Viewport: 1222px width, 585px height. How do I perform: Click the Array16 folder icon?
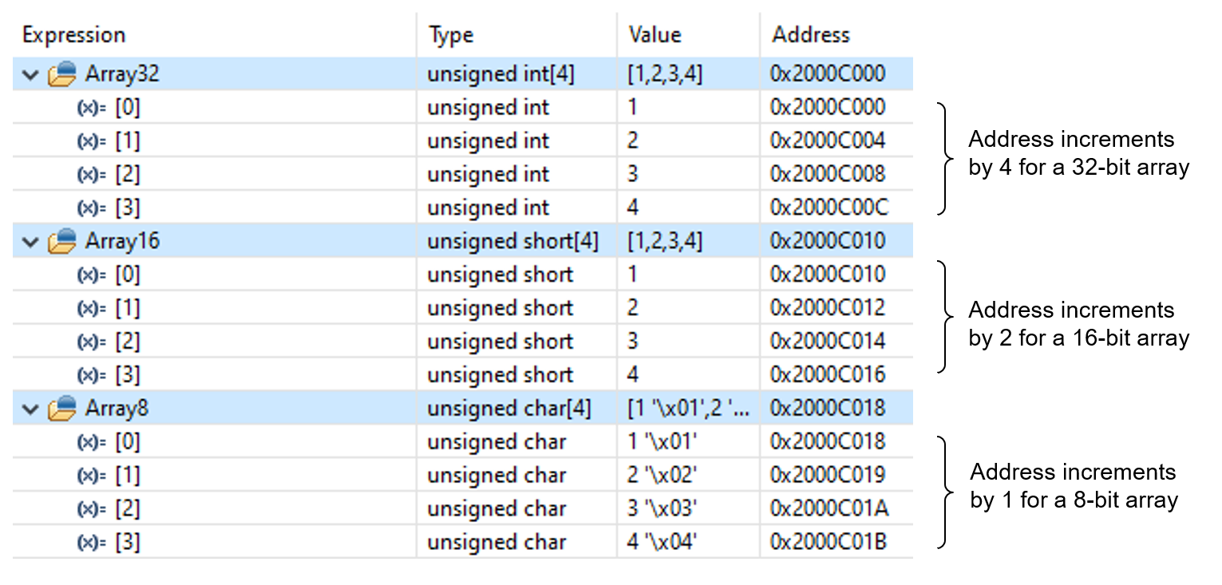pyautogui.click(x=62, y=241)
